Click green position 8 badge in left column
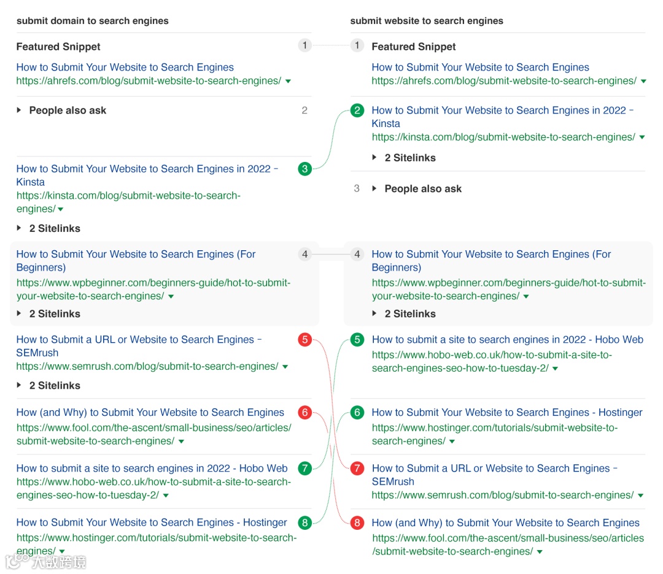The height and width of the screenshot is (574, 663). (x=305, y=523)
